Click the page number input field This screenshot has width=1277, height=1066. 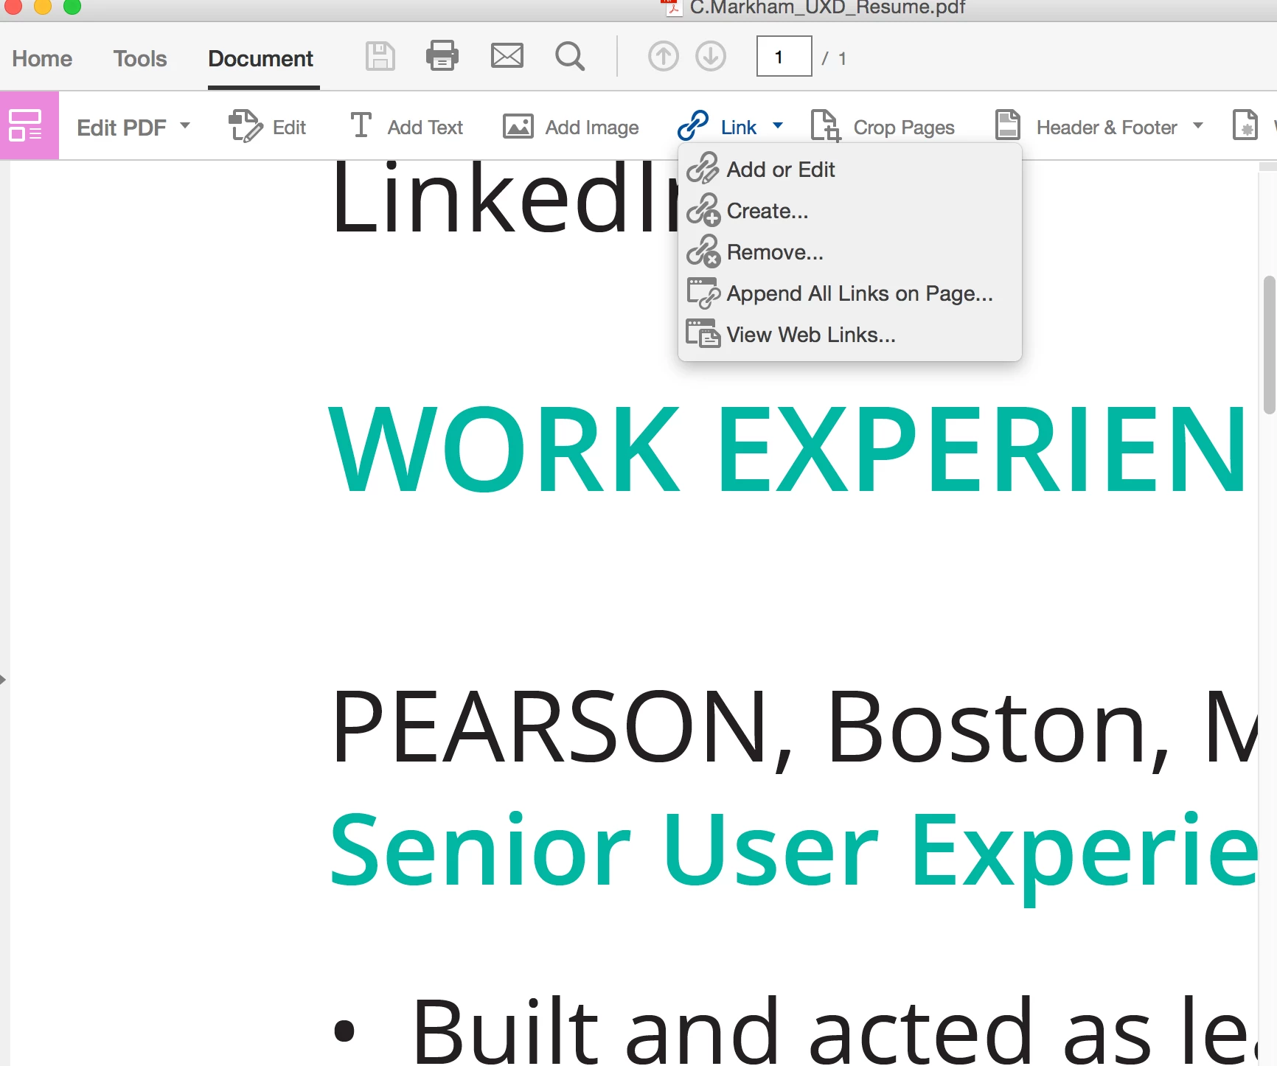pyautogui.click(x=784, y=56)
